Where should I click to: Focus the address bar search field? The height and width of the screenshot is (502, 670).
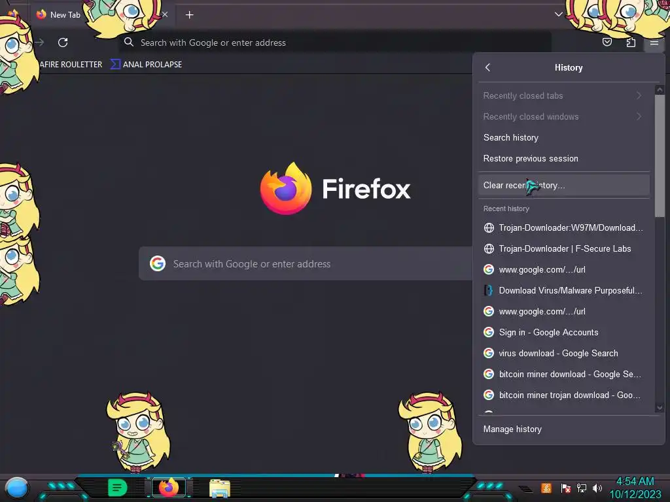tap(336, 42)
